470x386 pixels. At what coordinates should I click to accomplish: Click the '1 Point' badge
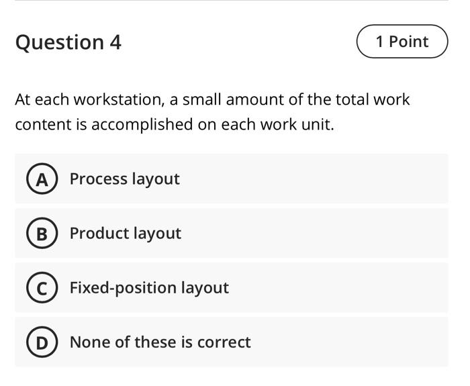(x=402, y=42)
